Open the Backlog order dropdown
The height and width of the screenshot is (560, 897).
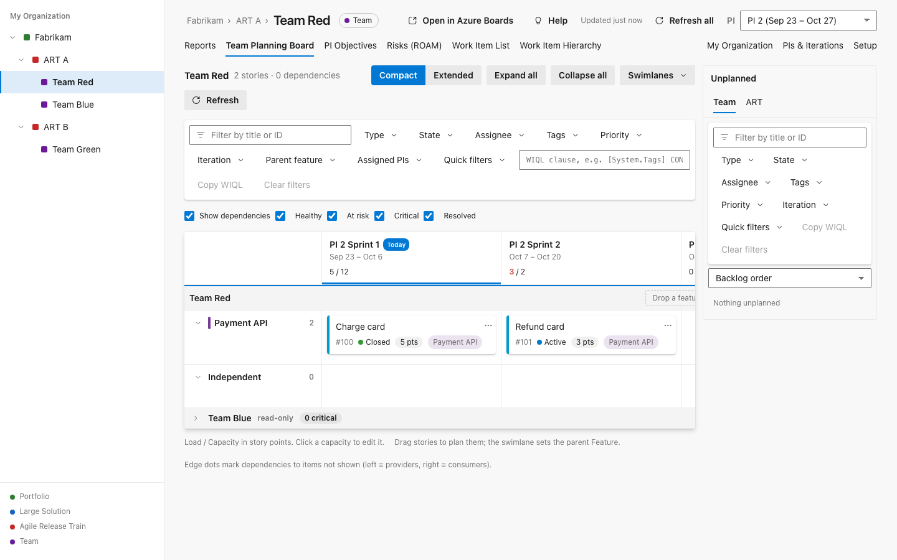(790, 278)
